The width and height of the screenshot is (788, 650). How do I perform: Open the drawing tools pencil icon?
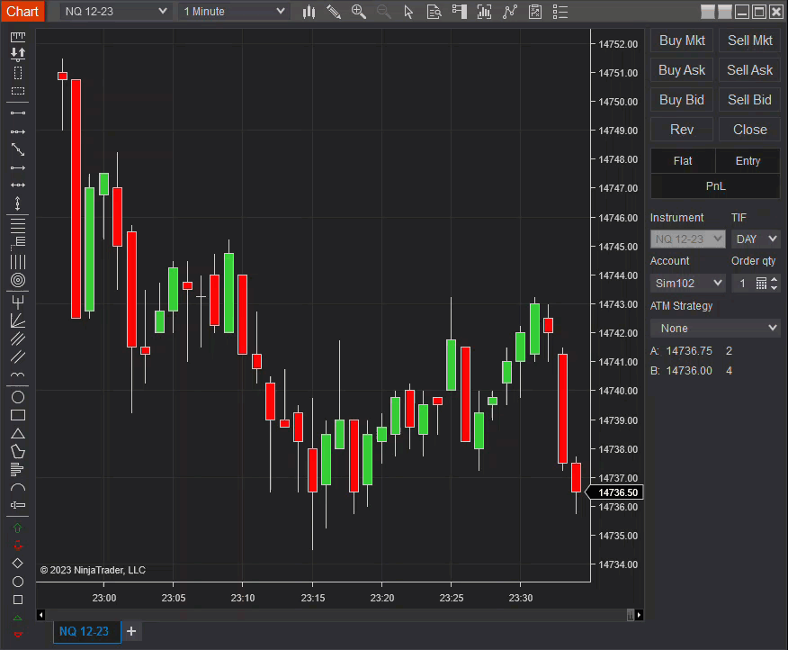tap(334, 12)
